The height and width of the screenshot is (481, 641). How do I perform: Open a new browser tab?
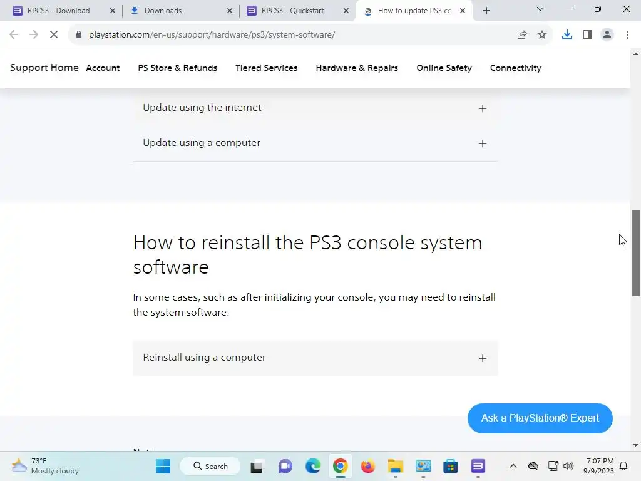coord(486,11)
